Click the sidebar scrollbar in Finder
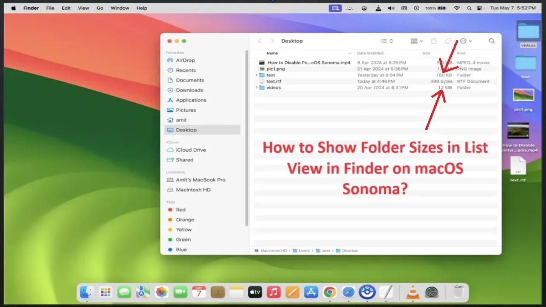546x307 pixels. click(247, 137)
